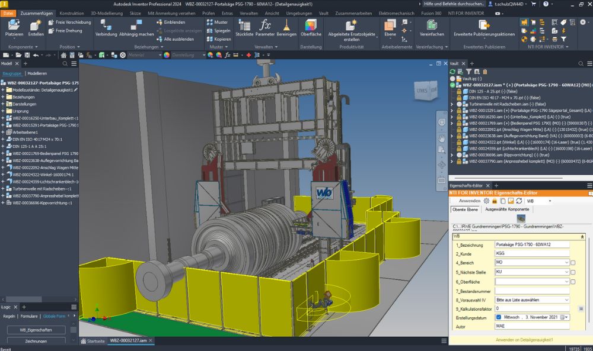Click the Baugruppe link in browser
This screenshot has height=351, width=593.
coord(12,73)
